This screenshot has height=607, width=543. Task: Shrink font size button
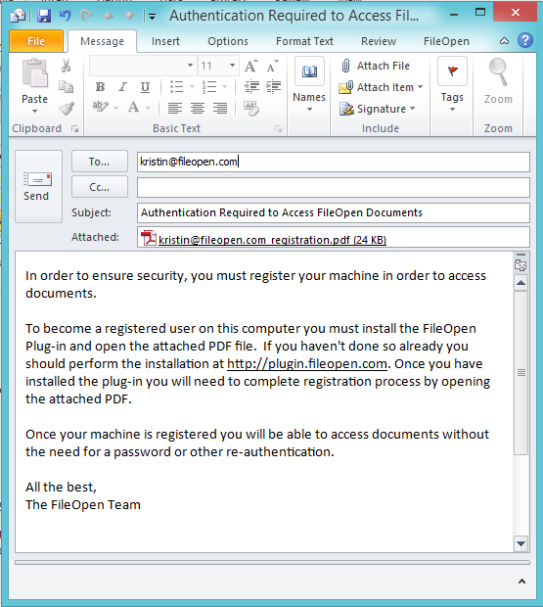pos(273,66)
